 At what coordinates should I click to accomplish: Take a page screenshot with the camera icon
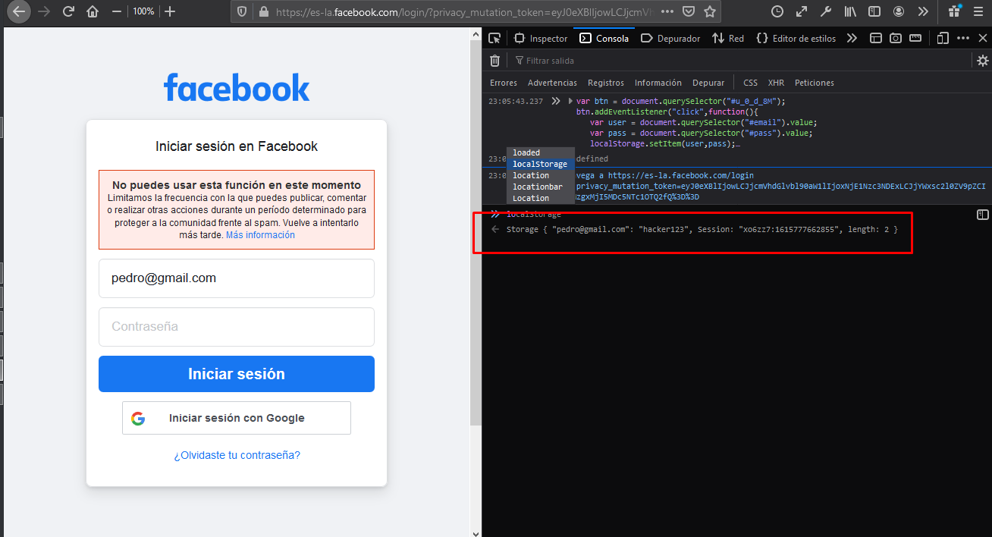(895, 37)
